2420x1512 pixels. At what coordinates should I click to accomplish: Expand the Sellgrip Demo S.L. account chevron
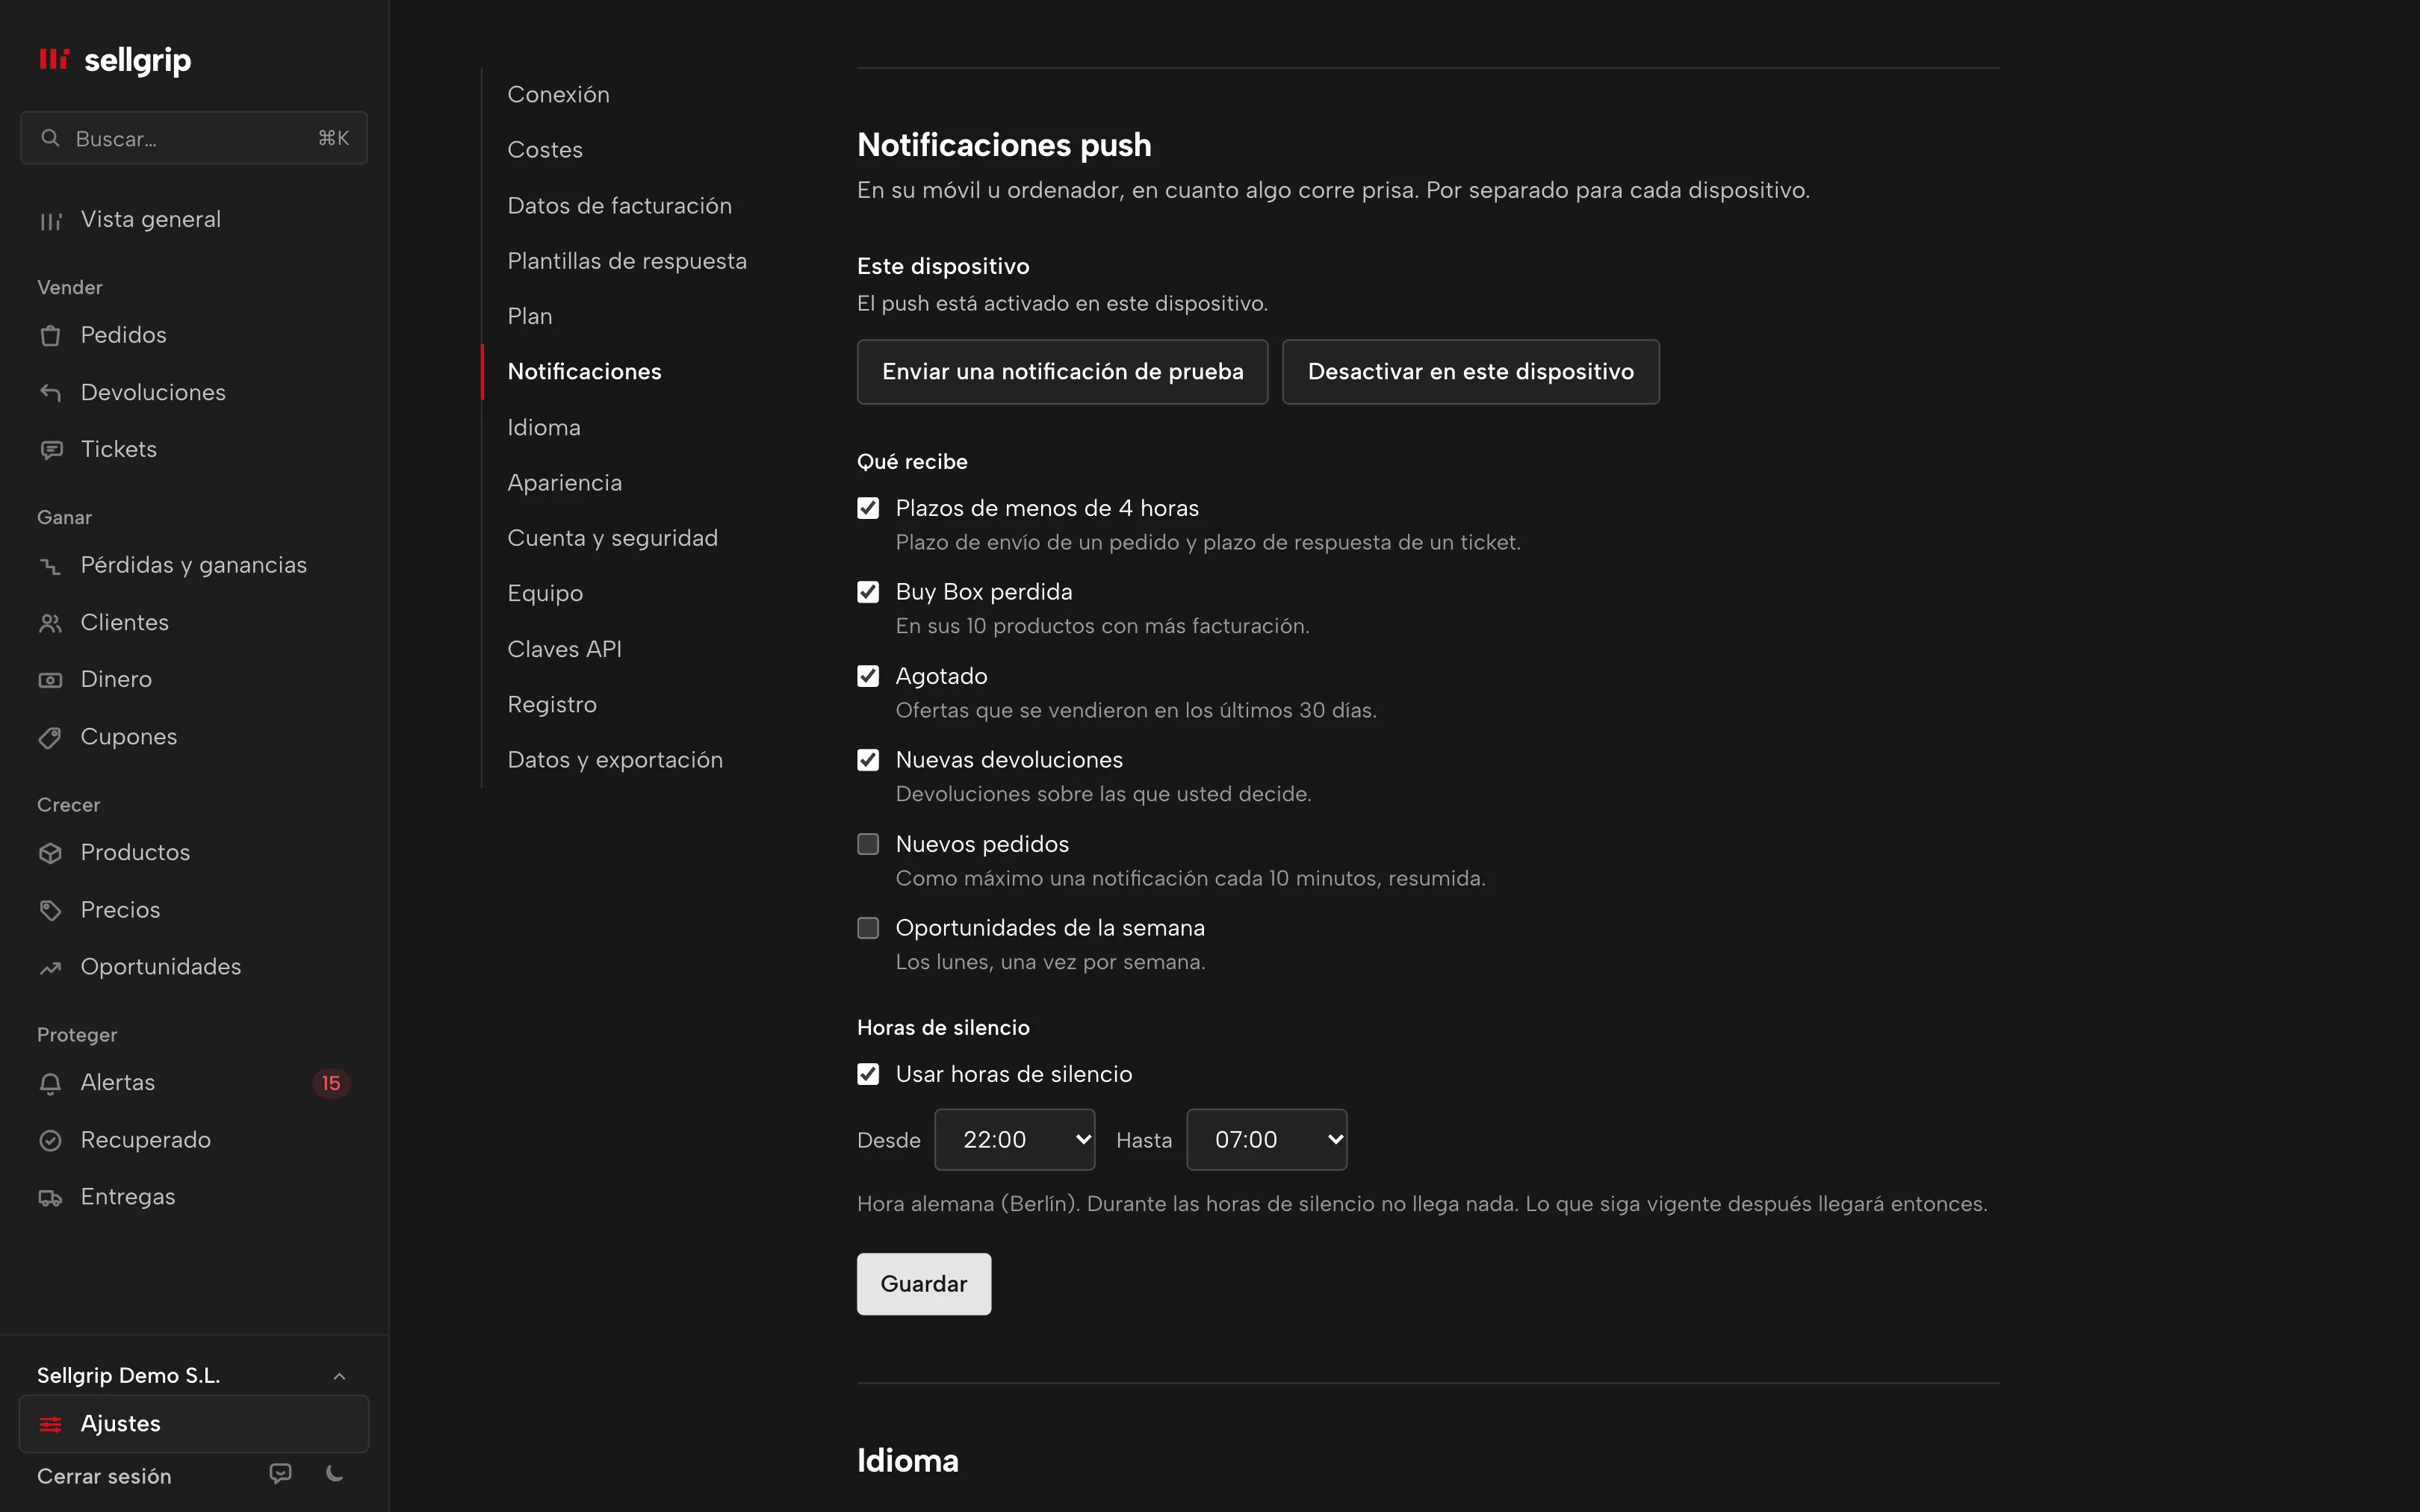339,1376
